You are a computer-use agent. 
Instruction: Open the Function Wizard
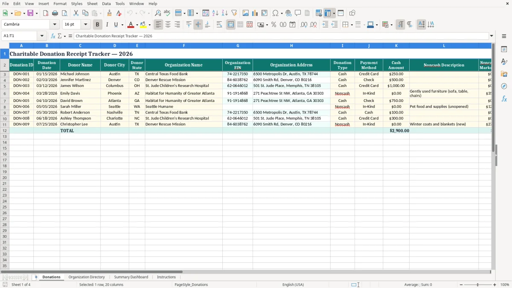(x=53, y=36)
